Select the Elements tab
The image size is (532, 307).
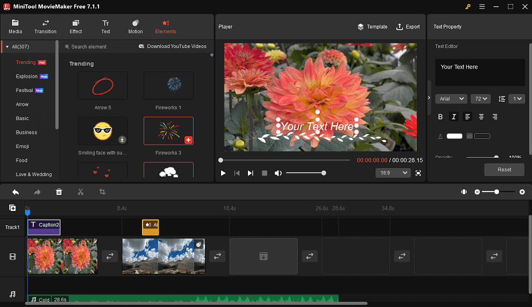pyautogui.click(x=165, y=27)
